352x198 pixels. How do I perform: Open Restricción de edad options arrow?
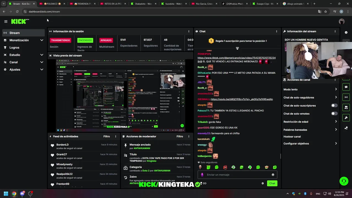[x=336, y=122]
